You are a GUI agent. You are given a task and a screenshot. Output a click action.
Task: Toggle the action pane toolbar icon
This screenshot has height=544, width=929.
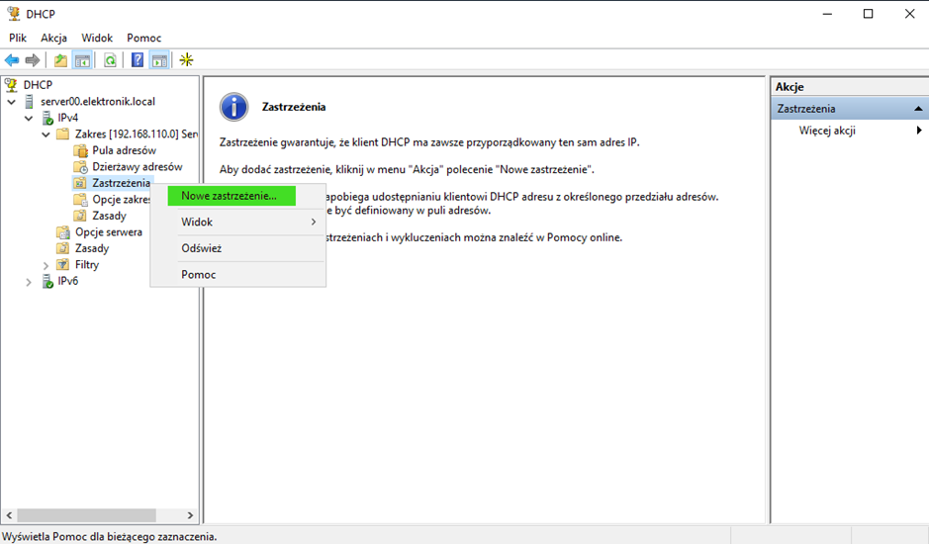tap(158, 60)
